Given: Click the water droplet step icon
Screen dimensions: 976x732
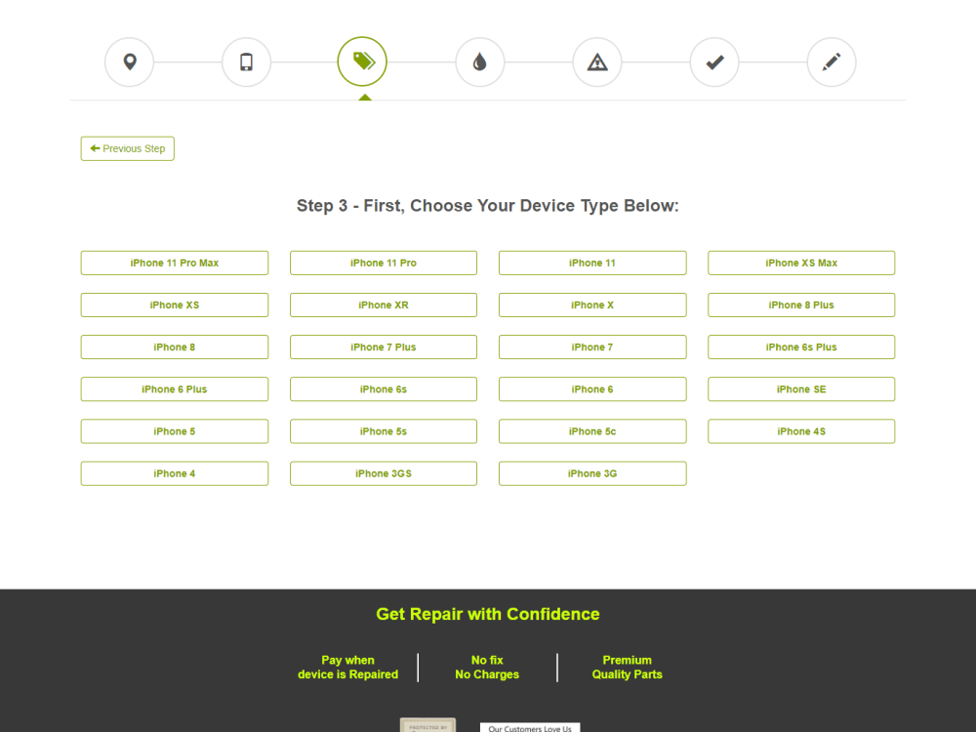Looking at the screenshot, I should [x=480, y=62].
